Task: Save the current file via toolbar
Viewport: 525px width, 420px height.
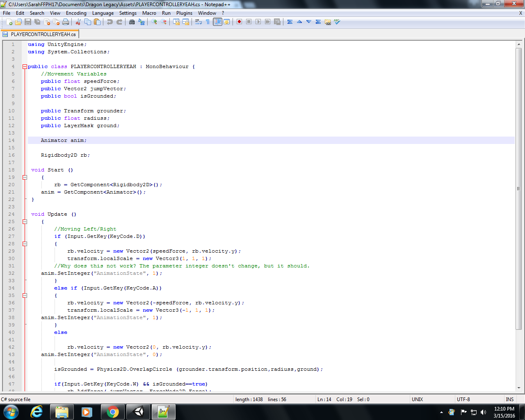Action: (28, 22)
